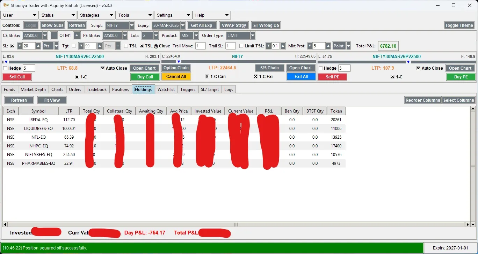Enable the Tgt checkbox
The image size is (478, 254).
pos(74,46)
